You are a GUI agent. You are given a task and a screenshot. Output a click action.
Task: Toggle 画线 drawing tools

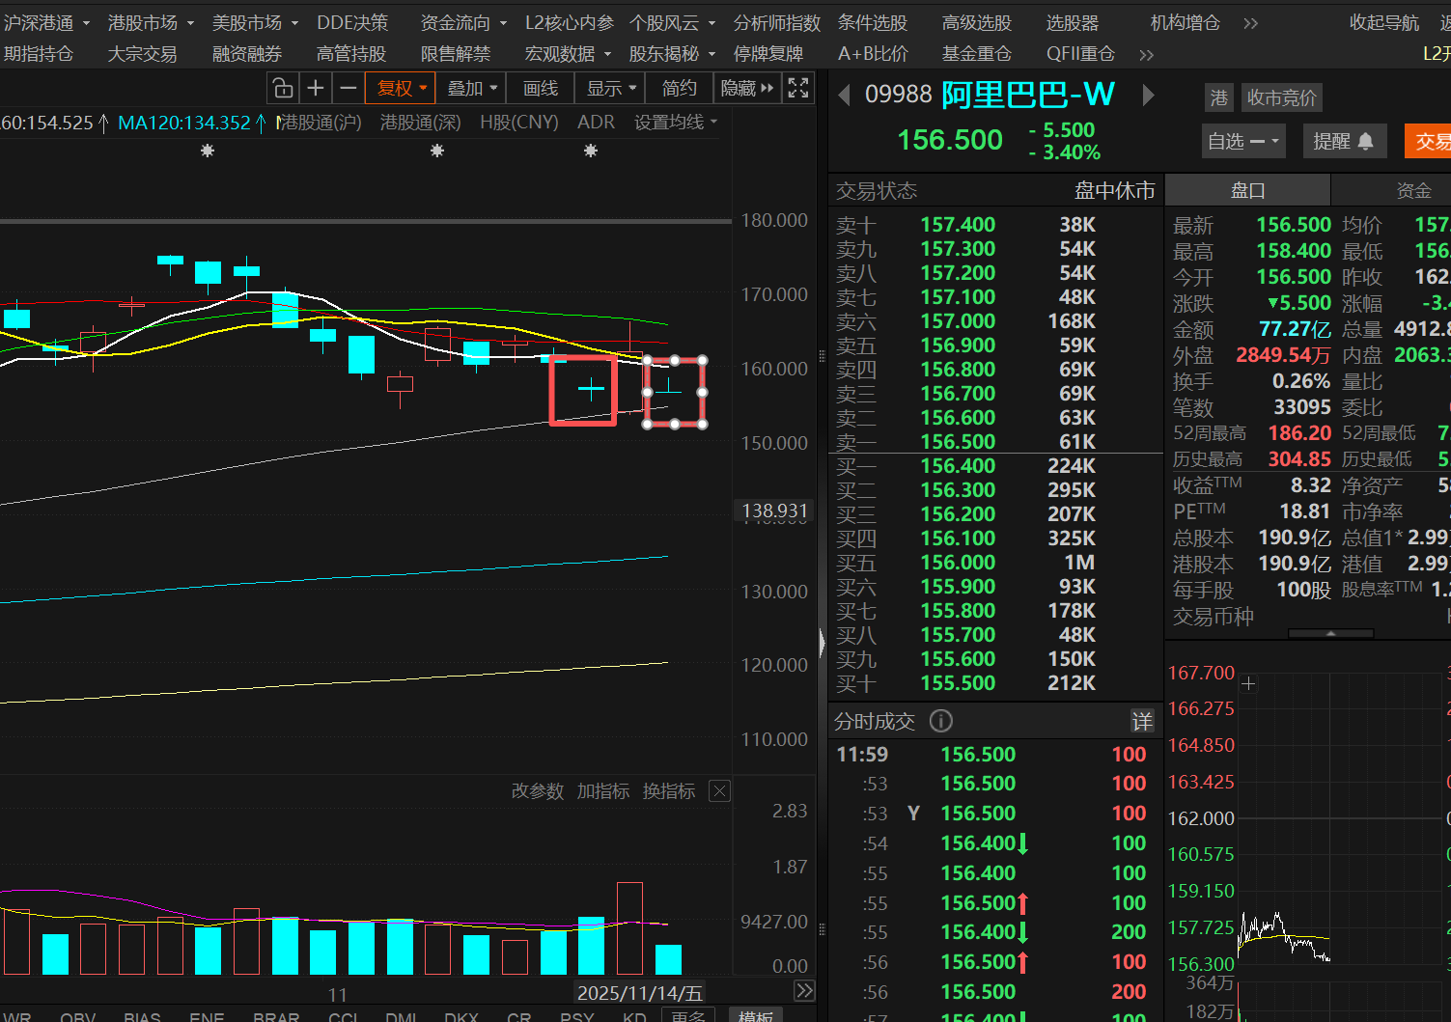pyautogui.click(x=541, y=89)
